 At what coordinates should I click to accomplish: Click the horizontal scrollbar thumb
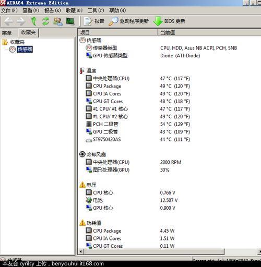tap(154, 251)
